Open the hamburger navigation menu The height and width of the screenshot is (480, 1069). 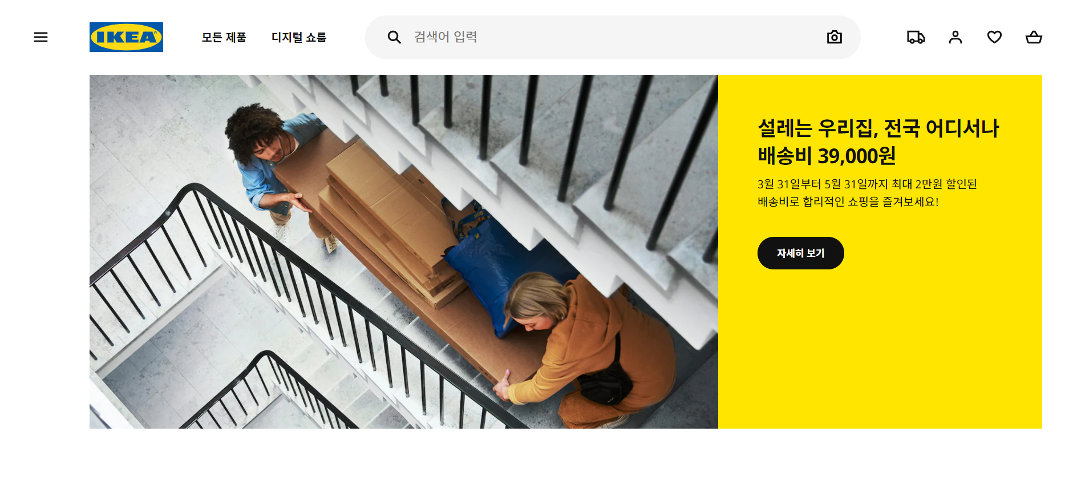[x=41, y=37]
